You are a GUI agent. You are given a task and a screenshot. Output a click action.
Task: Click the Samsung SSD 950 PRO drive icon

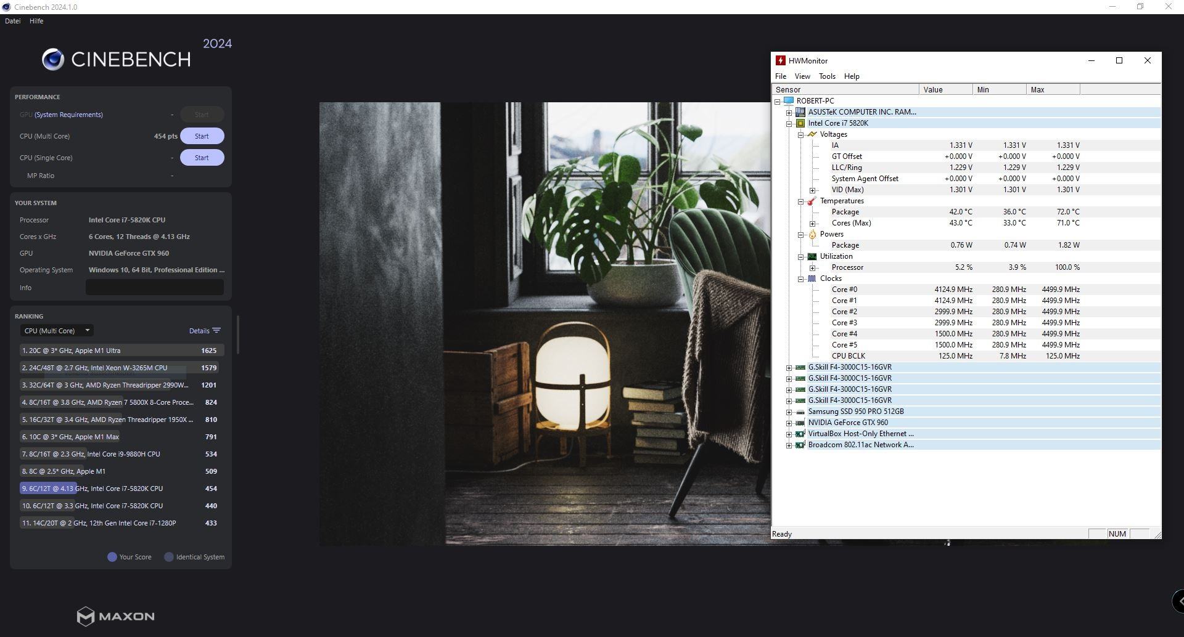coord(800,412)
